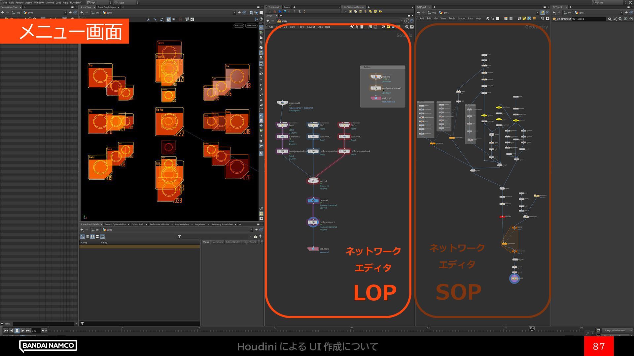Click the sopimport1 node icon in LOP network

[282, 103]
